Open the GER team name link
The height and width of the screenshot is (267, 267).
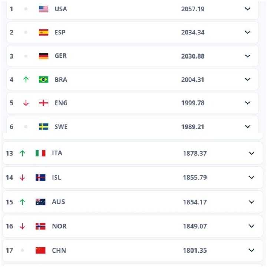coord(60,56)
